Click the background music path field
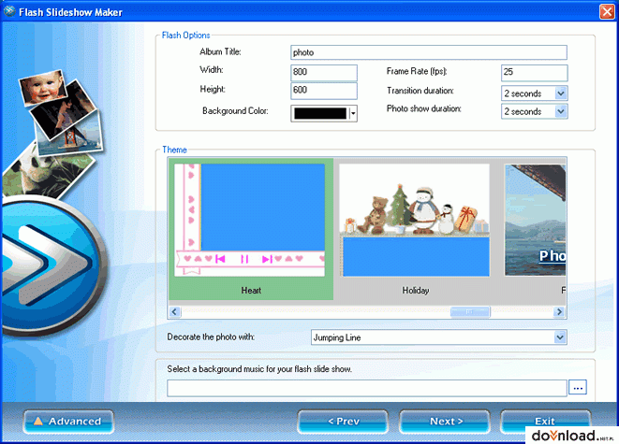The width and height of the screenshot is (619, 444). pyautogui.click(x=367, y=388)
